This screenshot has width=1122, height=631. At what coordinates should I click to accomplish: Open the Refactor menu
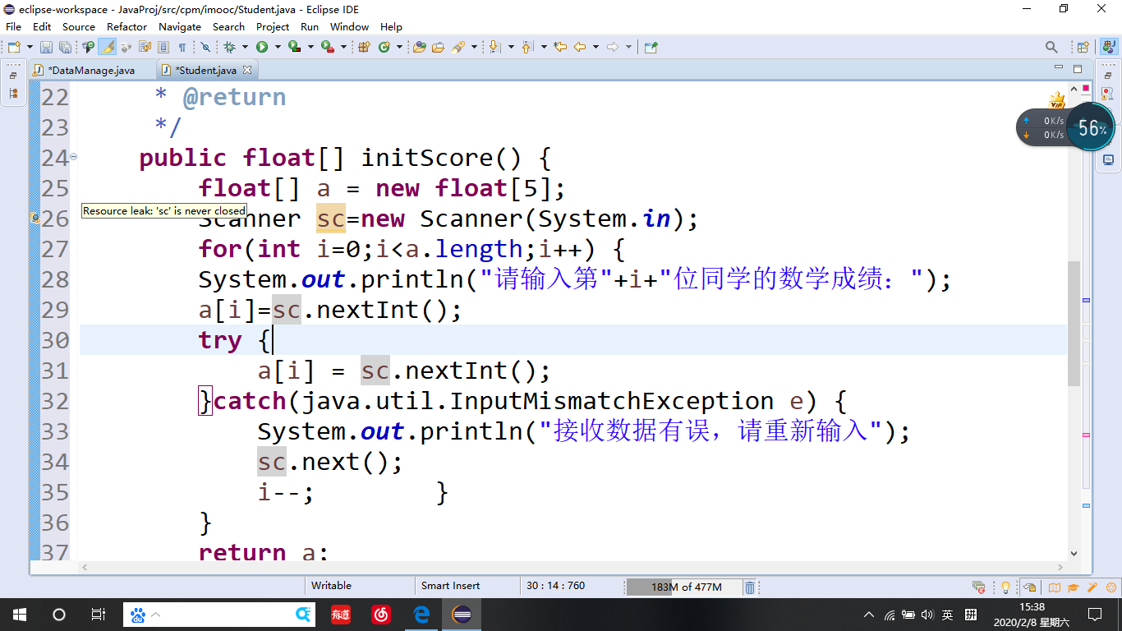pos(127,26)
